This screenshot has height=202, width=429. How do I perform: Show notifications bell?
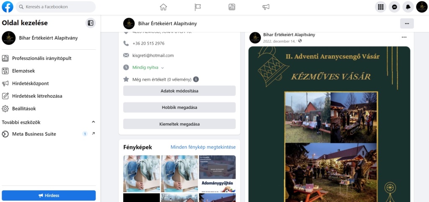[x=408, y=7]
